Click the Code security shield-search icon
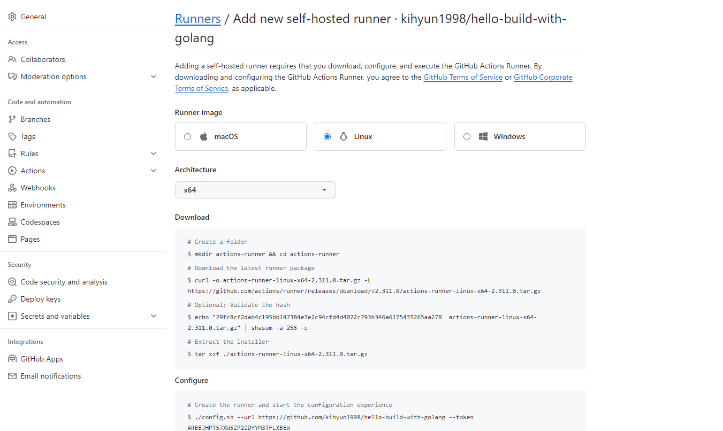The height and width of the screenshot is (431, 723). (12, 282)
